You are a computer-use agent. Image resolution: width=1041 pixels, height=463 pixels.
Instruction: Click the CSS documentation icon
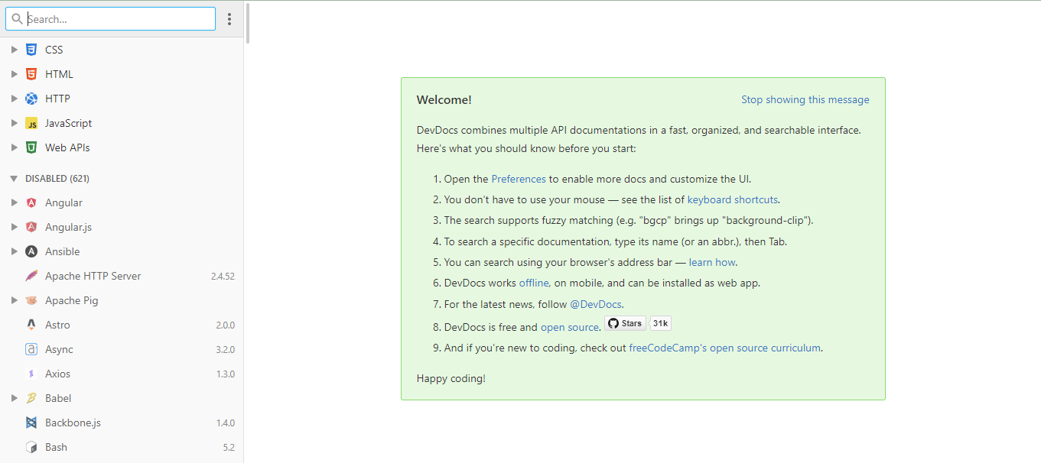(x=31, y=50)
